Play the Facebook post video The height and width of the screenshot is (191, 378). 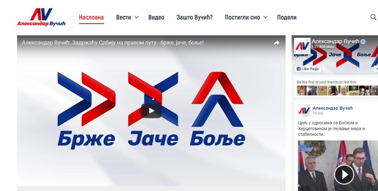click(344, 174)
